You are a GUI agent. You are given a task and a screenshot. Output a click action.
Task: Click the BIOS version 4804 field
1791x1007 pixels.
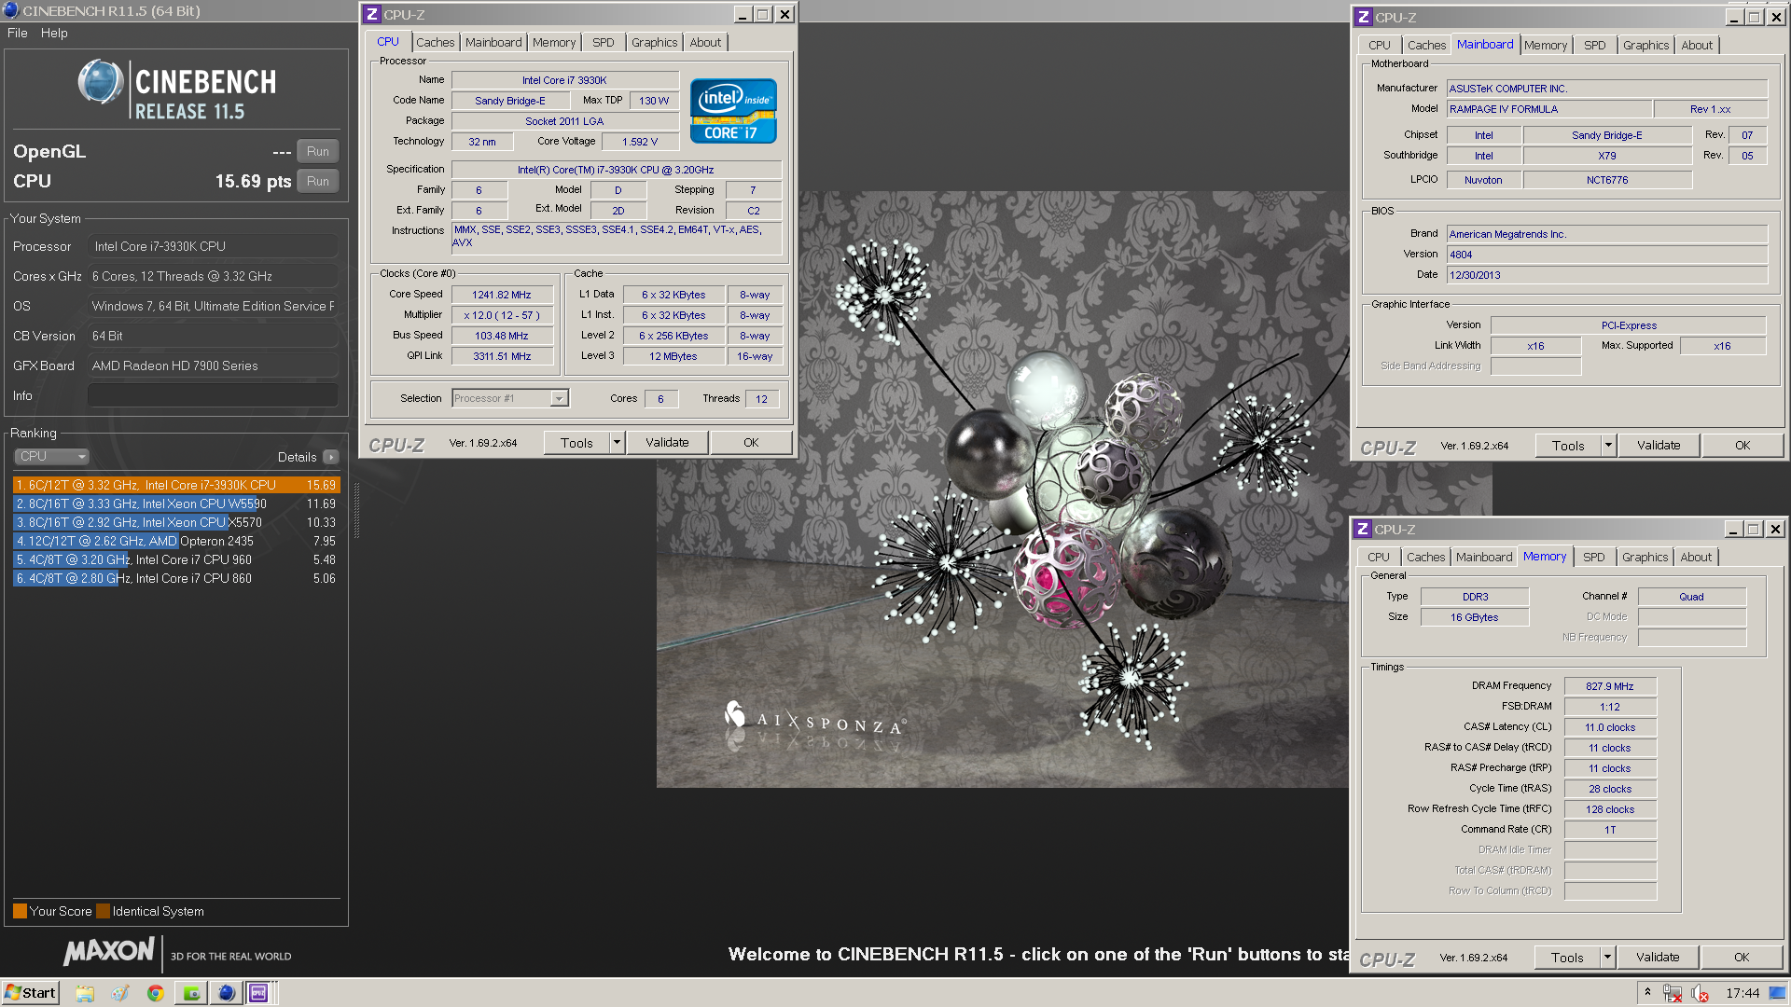coord(1606,255)
